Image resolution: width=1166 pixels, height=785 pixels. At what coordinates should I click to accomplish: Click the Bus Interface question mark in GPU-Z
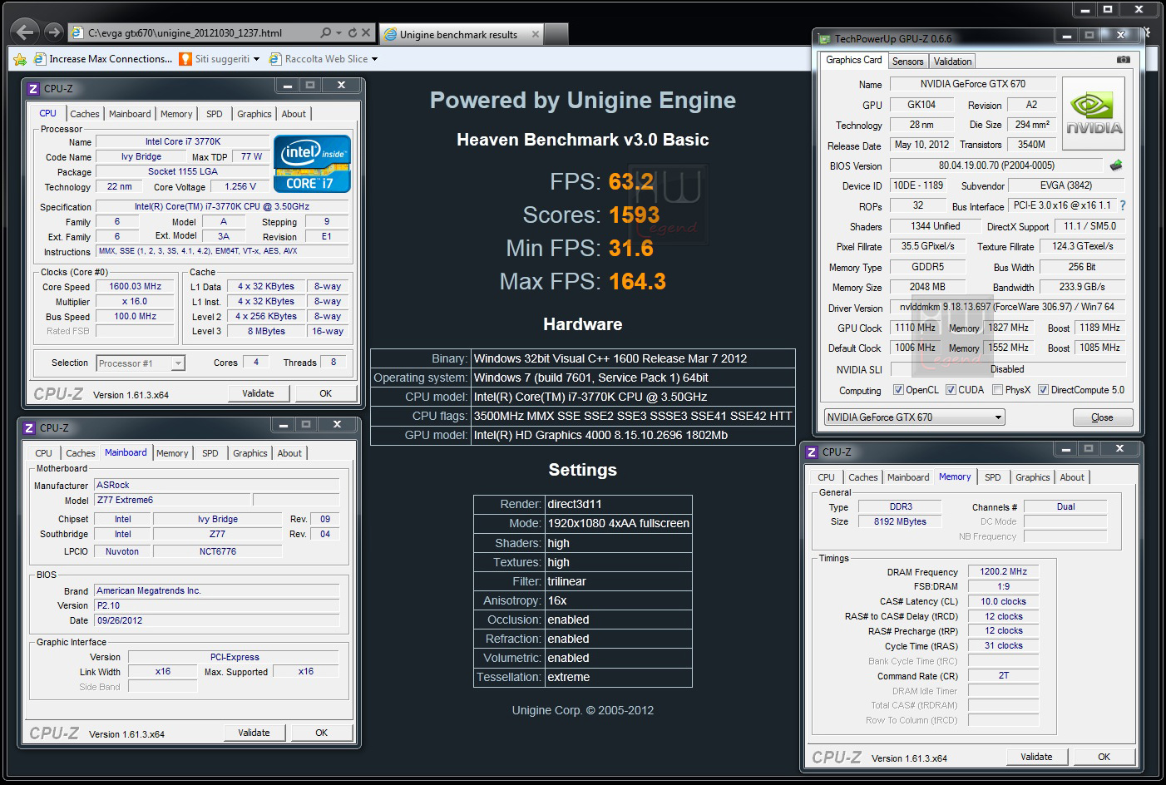pyautogui.click(x=1123, y=205)
